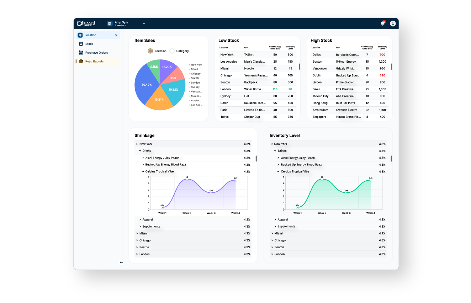Expand Miami in the Shrinkage tree
The height and width of the screenshot is (303, 471).
[137, 234]
